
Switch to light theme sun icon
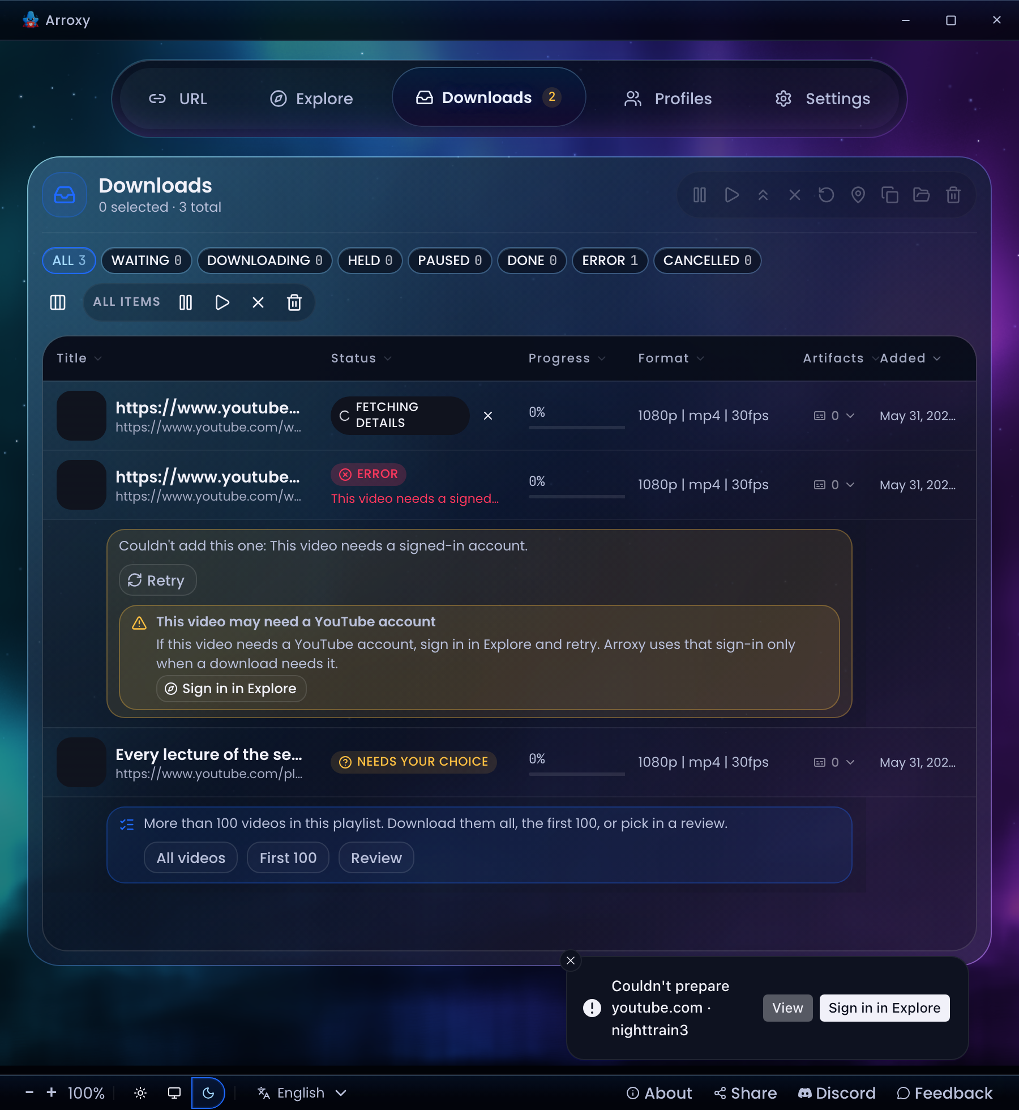pos(140,1093)
